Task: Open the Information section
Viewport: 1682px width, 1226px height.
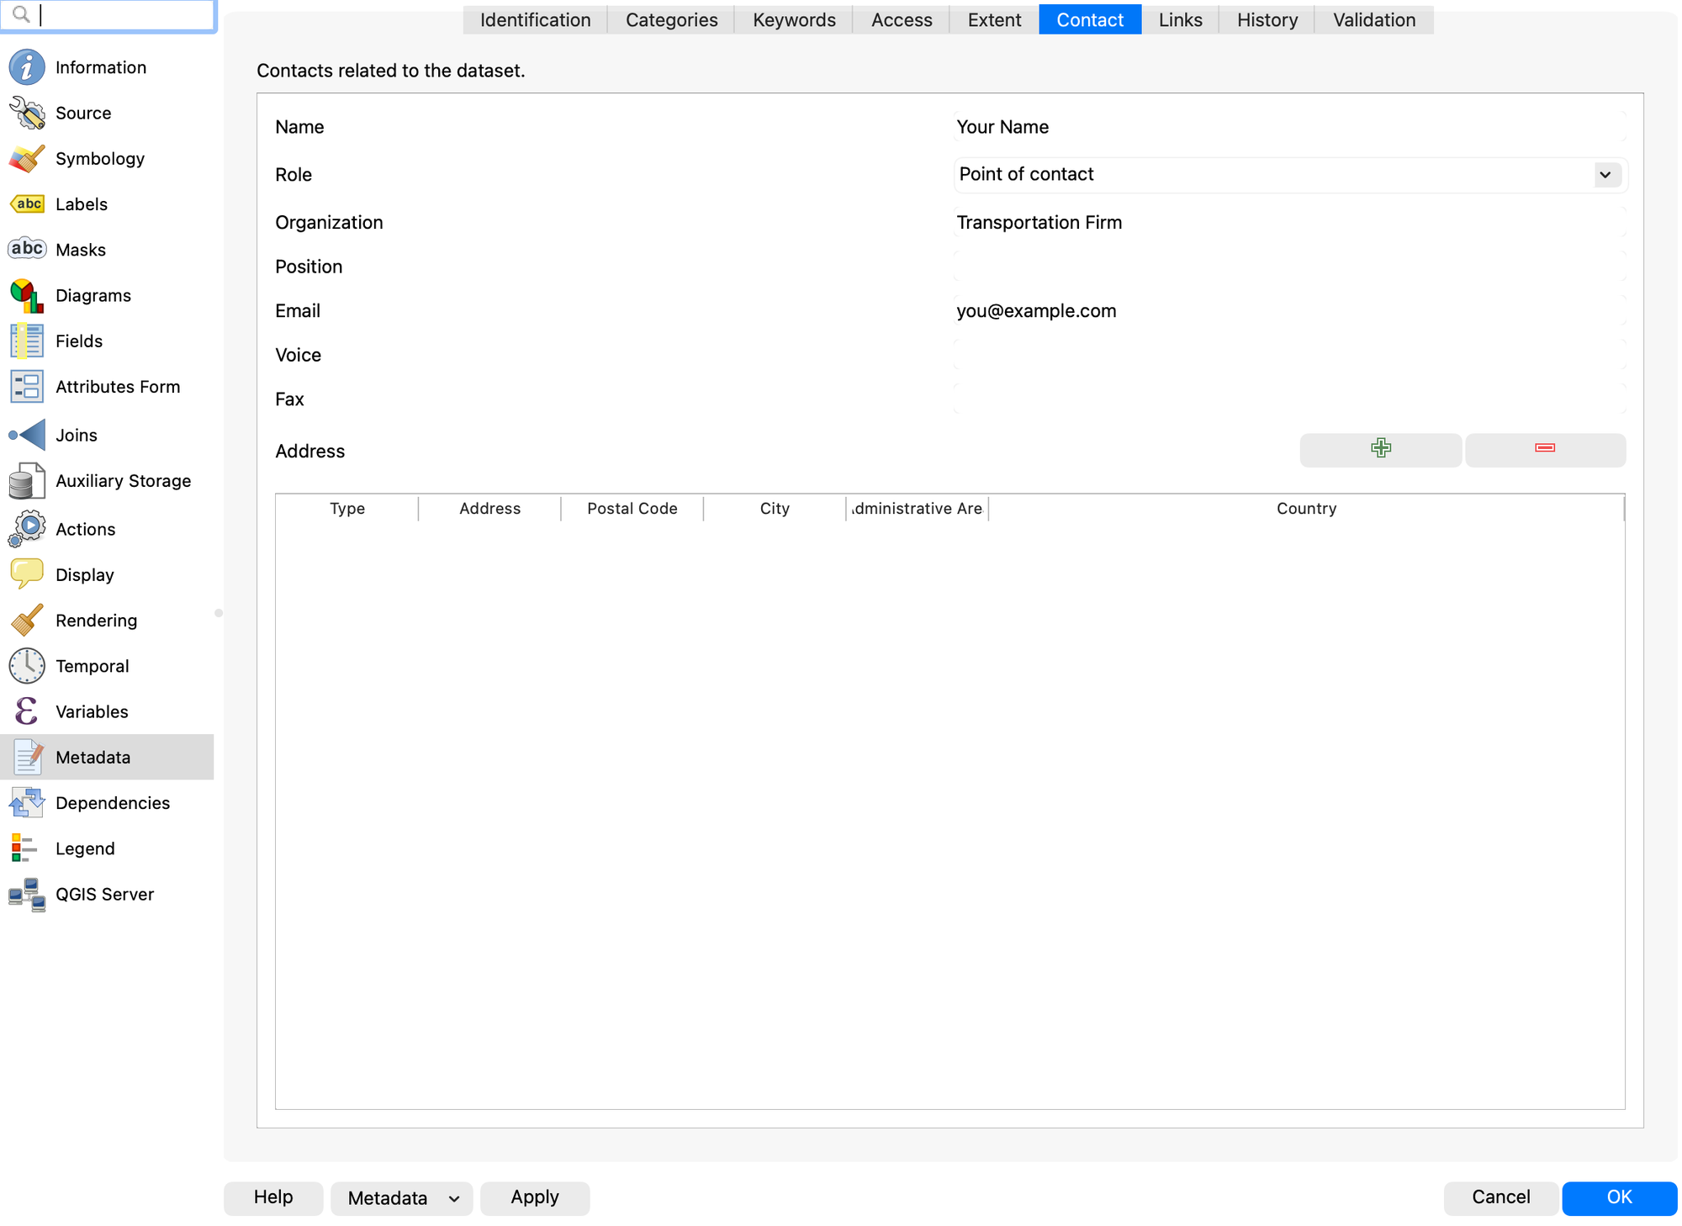Action: tap(107, 67)
